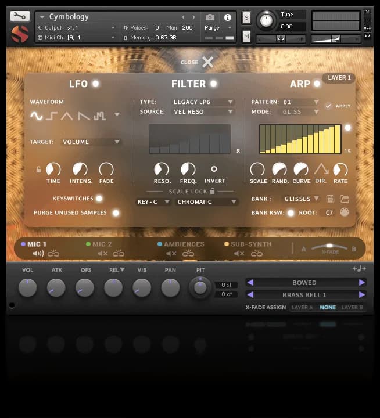
Task: Expand the CHROMATIC scale dropdown
Action: [207, 202]
